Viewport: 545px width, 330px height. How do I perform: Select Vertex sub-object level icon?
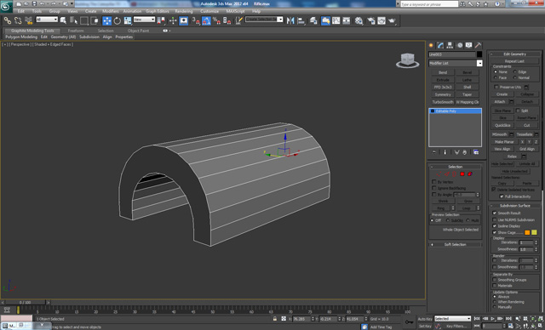439,174
